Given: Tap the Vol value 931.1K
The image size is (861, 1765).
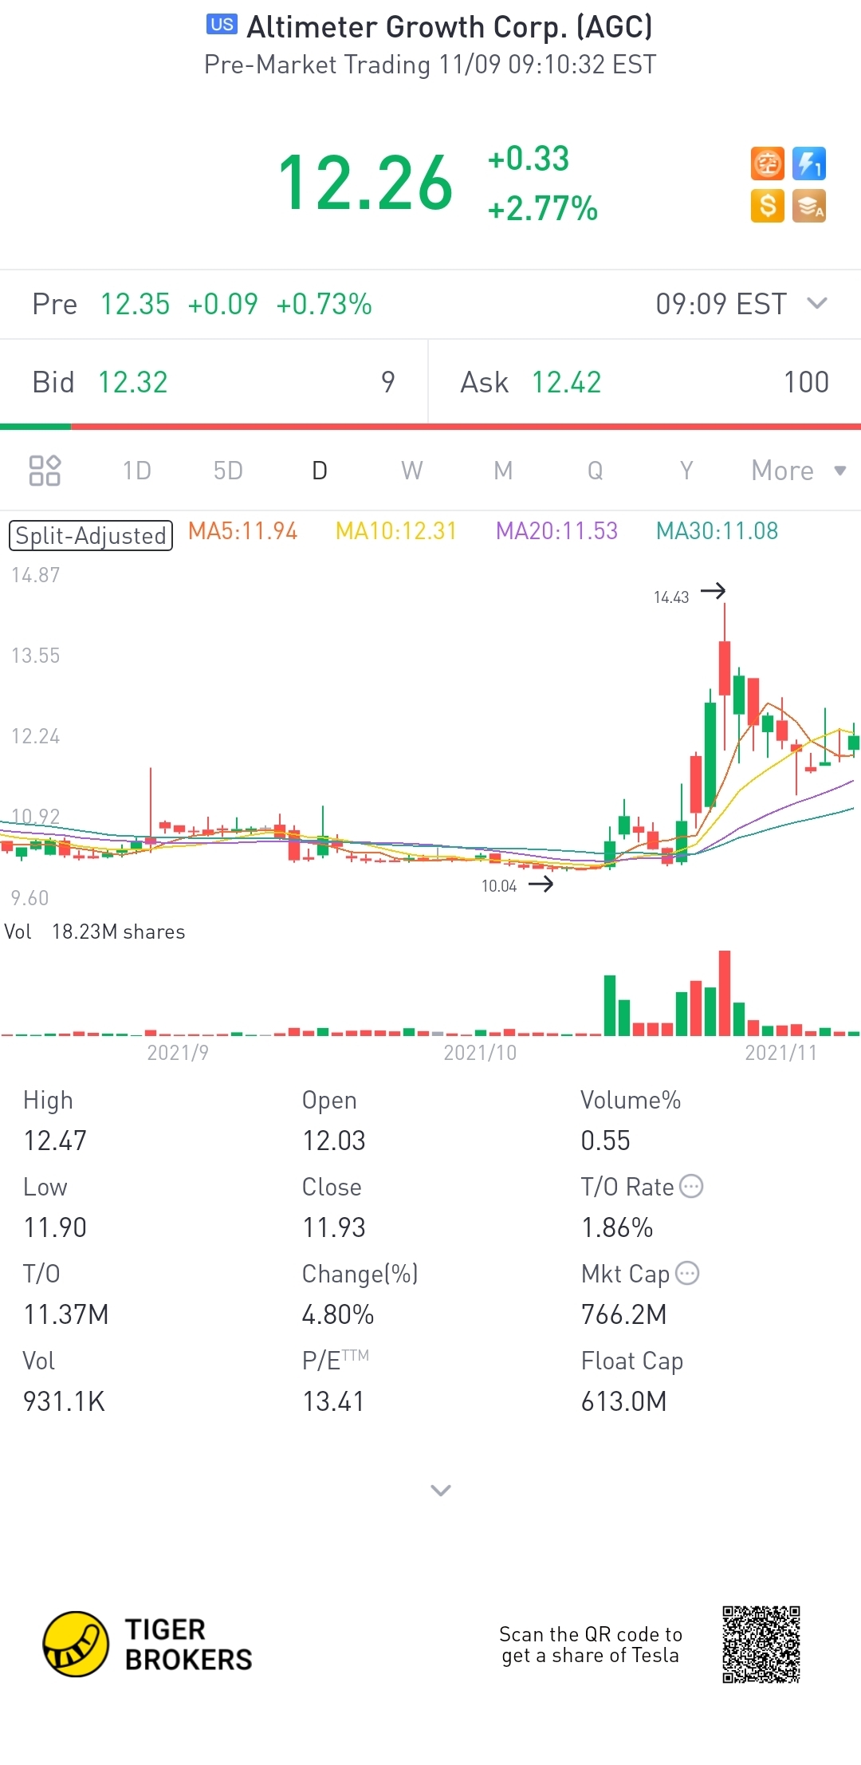Looking at the screenshot, I should click(65, 1401).
